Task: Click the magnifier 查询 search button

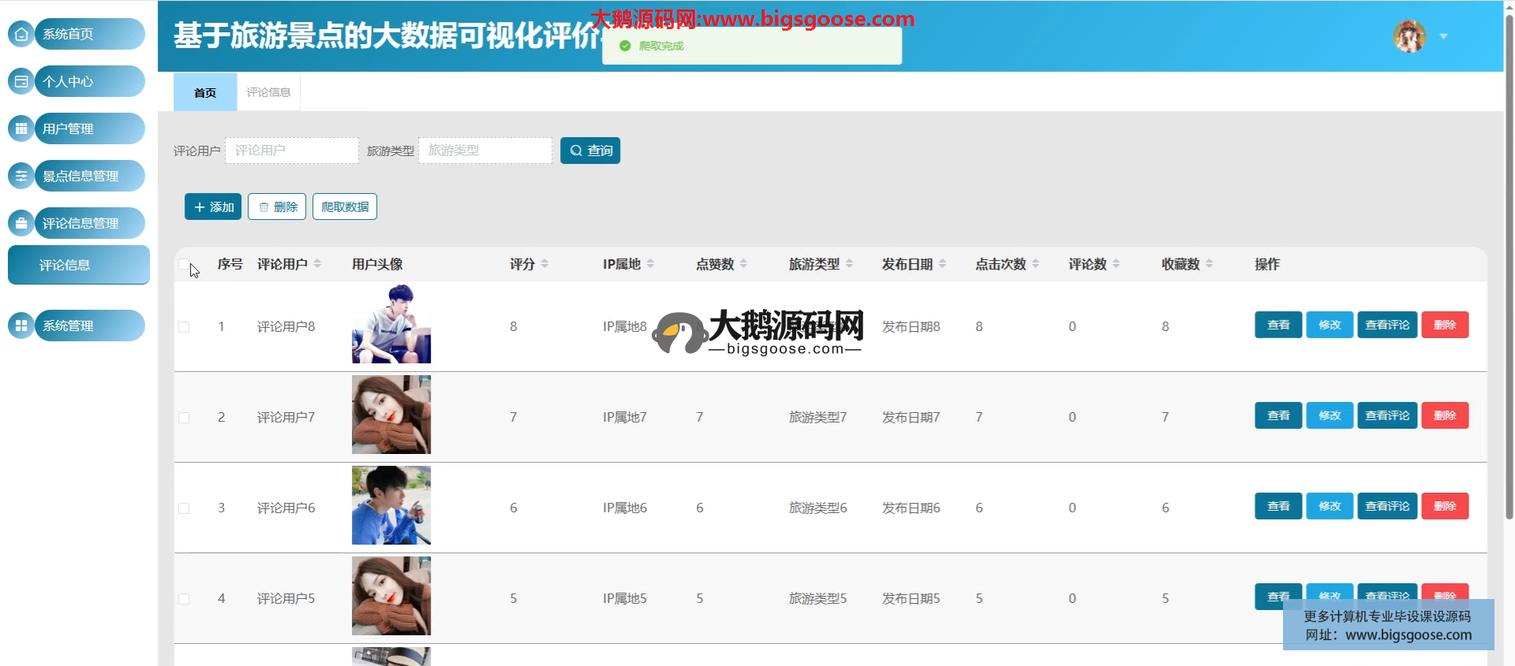Action: [x=590, y=151]
